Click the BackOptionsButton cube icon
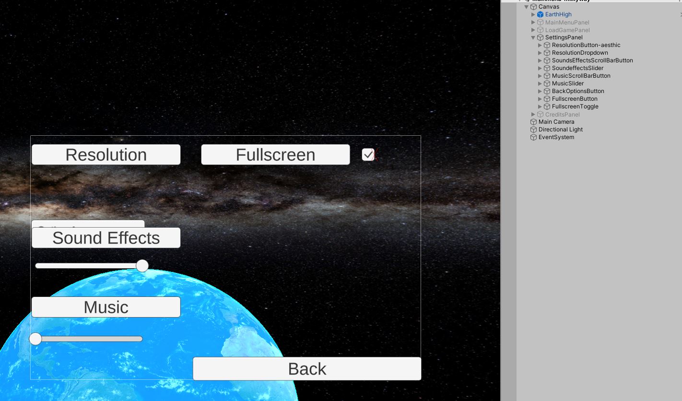 547,91
